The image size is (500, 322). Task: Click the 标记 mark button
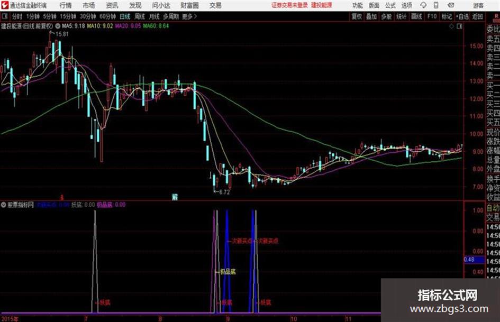point(447,16)
